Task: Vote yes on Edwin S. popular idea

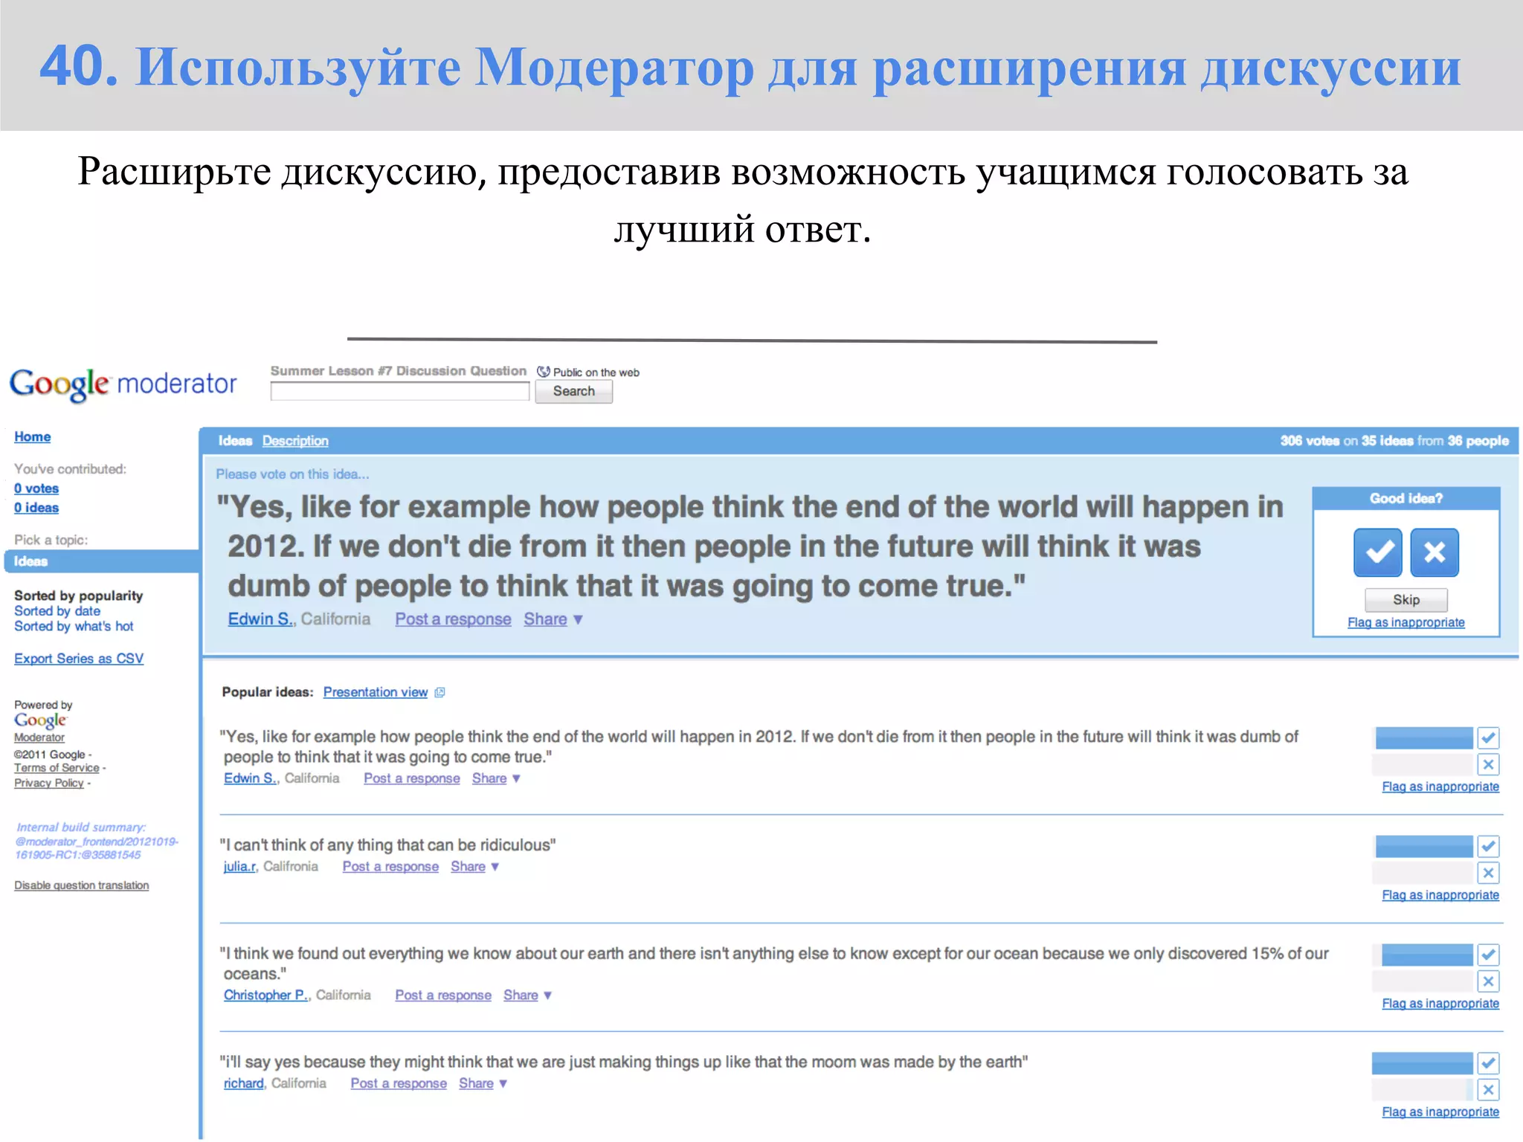Action: (1488, 738)
